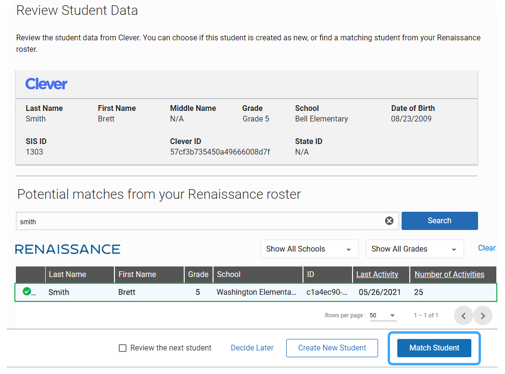The image size is (505, 374).
Task: Open Show All Grades dropdown
Action: point(415,249)
